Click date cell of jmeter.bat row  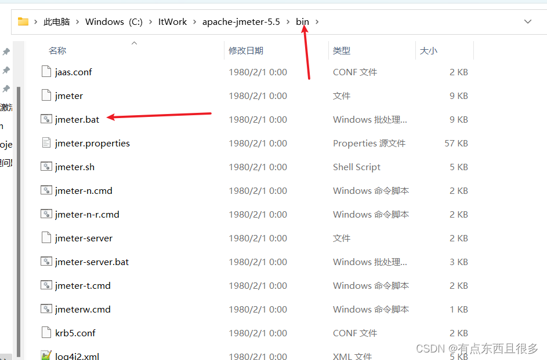[x=258, y=119]
